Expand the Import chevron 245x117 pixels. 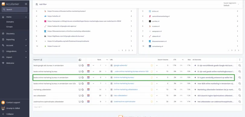tap(26, 57)
